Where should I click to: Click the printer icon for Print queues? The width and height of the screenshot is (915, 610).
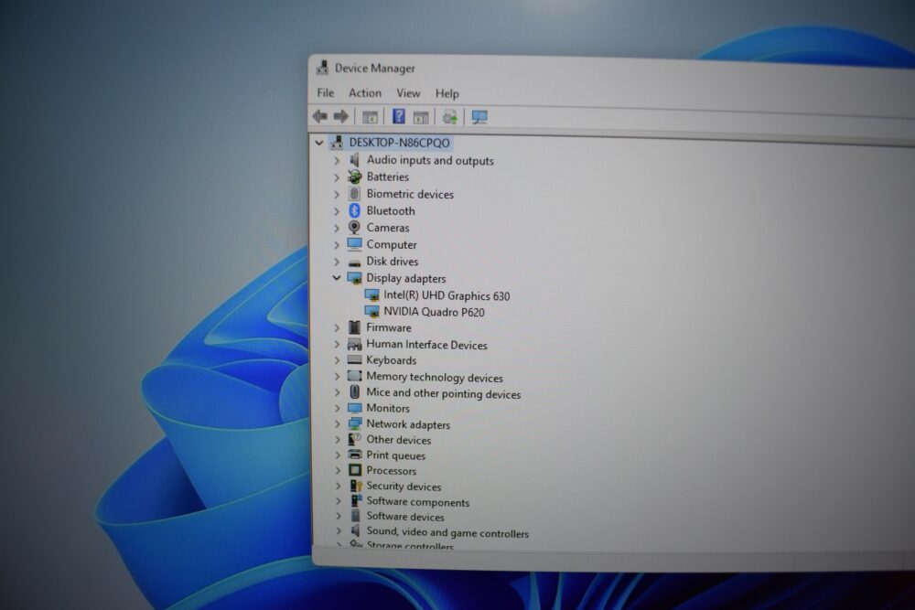[355, 455]
